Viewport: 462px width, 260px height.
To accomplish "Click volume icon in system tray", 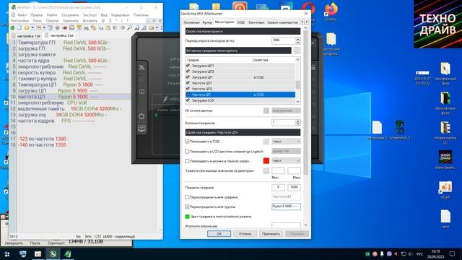I will point(411,253).
